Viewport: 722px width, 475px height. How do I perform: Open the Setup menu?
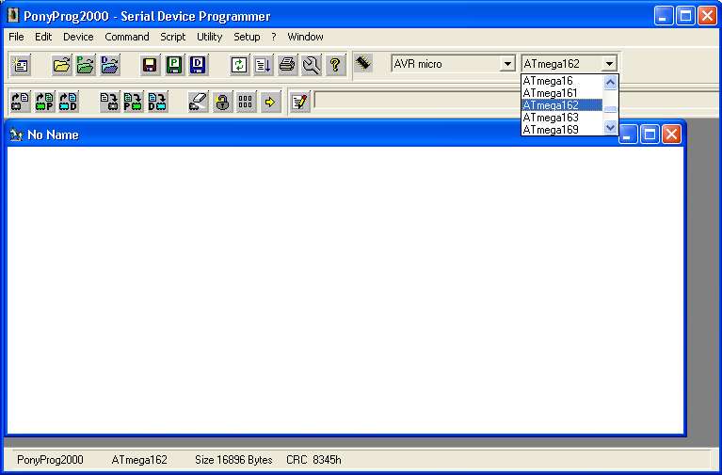point(247,37)
